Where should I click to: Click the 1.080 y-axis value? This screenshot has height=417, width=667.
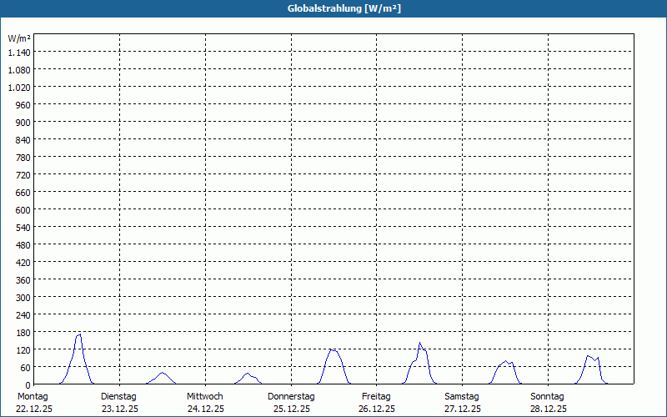19,70
